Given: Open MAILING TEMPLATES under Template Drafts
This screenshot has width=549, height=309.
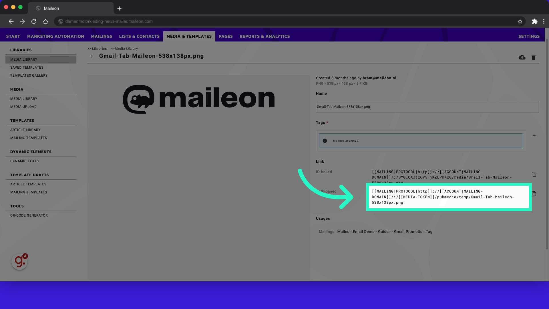Looking at the screenshot, I should [x=29, y=192].
